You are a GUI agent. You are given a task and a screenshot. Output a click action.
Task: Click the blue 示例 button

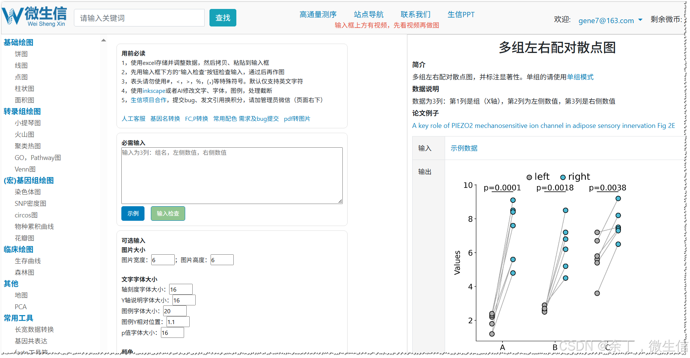133,214
